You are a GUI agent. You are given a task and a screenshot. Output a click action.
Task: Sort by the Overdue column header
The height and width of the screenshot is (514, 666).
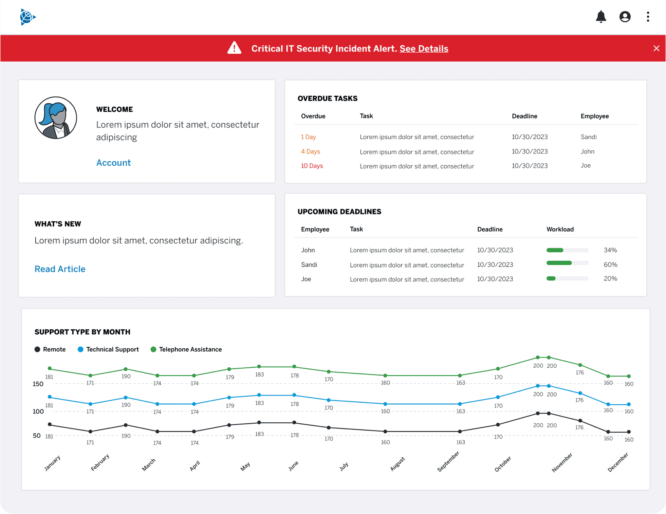[313, 116]
